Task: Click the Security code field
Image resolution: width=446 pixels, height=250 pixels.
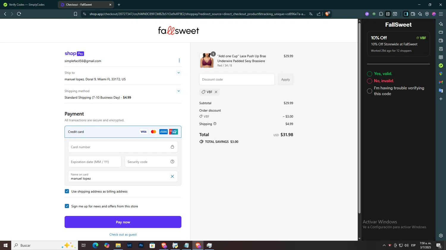Action: [151, 162]
